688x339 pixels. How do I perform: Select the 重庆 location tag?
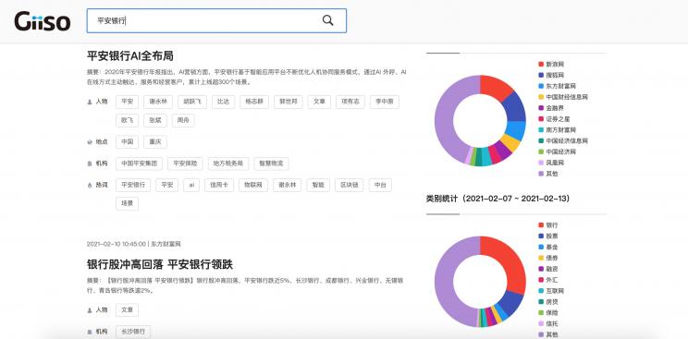tap(154, 142)
